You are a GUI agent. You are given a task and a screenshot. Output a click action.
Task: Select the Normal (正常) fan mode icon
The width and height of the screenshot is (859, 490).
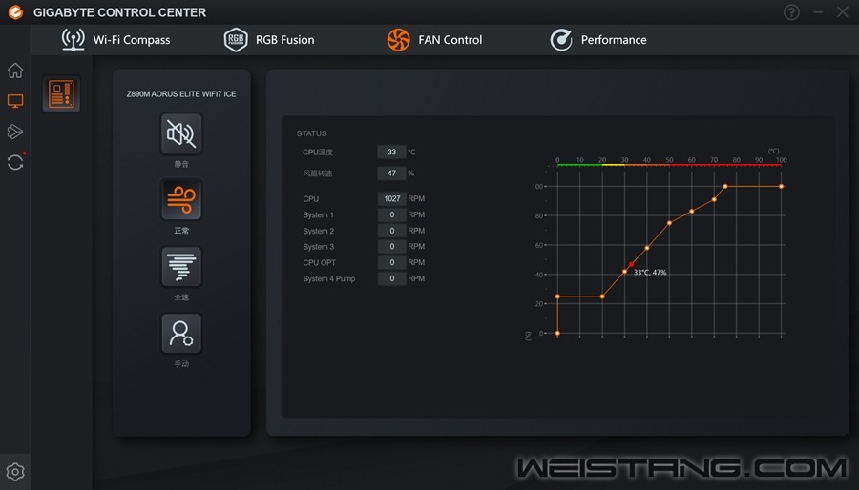pyautogui.click(x=181, y=200)
